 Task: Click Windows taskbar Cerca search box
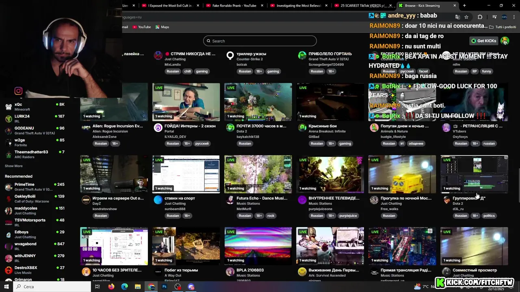coord(52,286)
